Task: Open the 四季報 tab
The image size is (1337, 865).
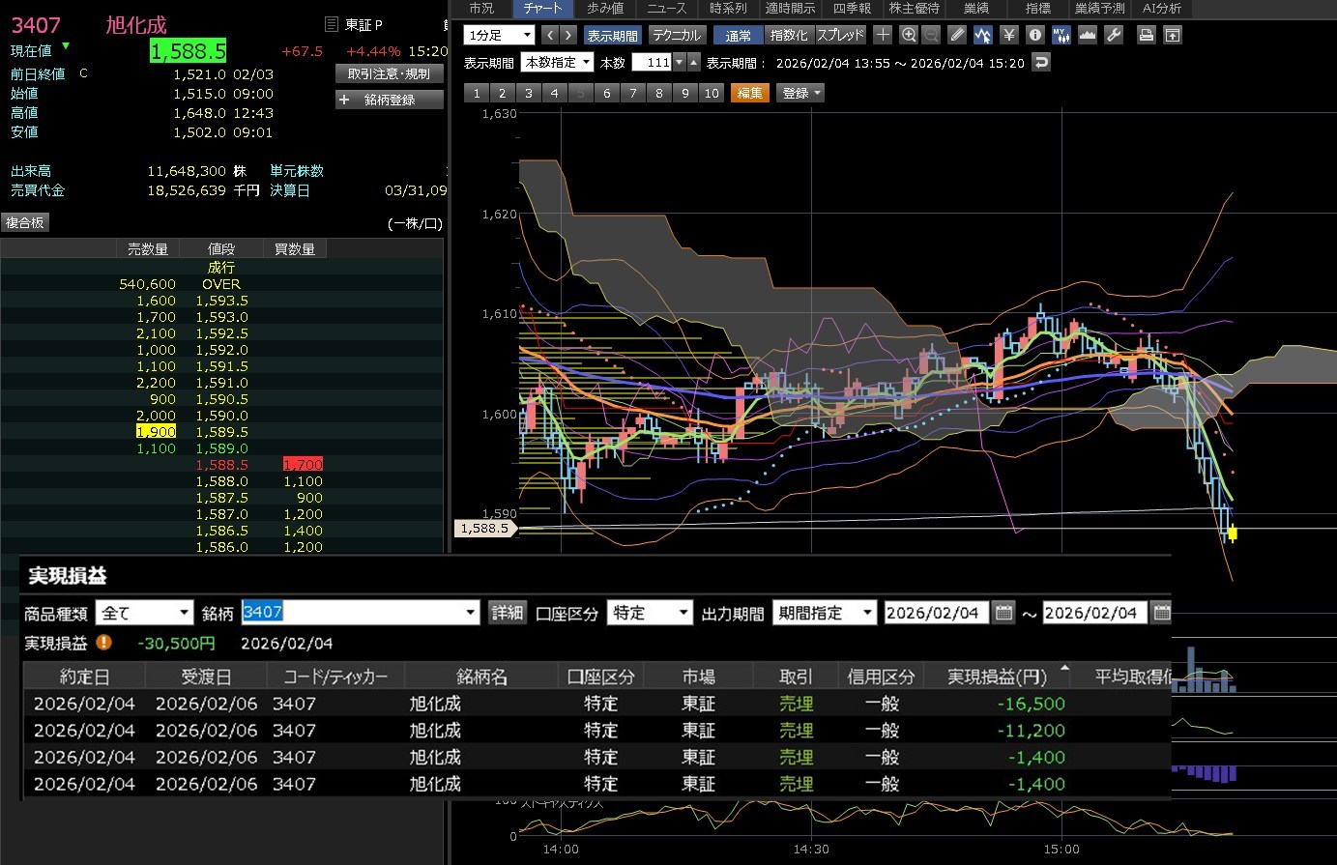Action: point(852,8)
